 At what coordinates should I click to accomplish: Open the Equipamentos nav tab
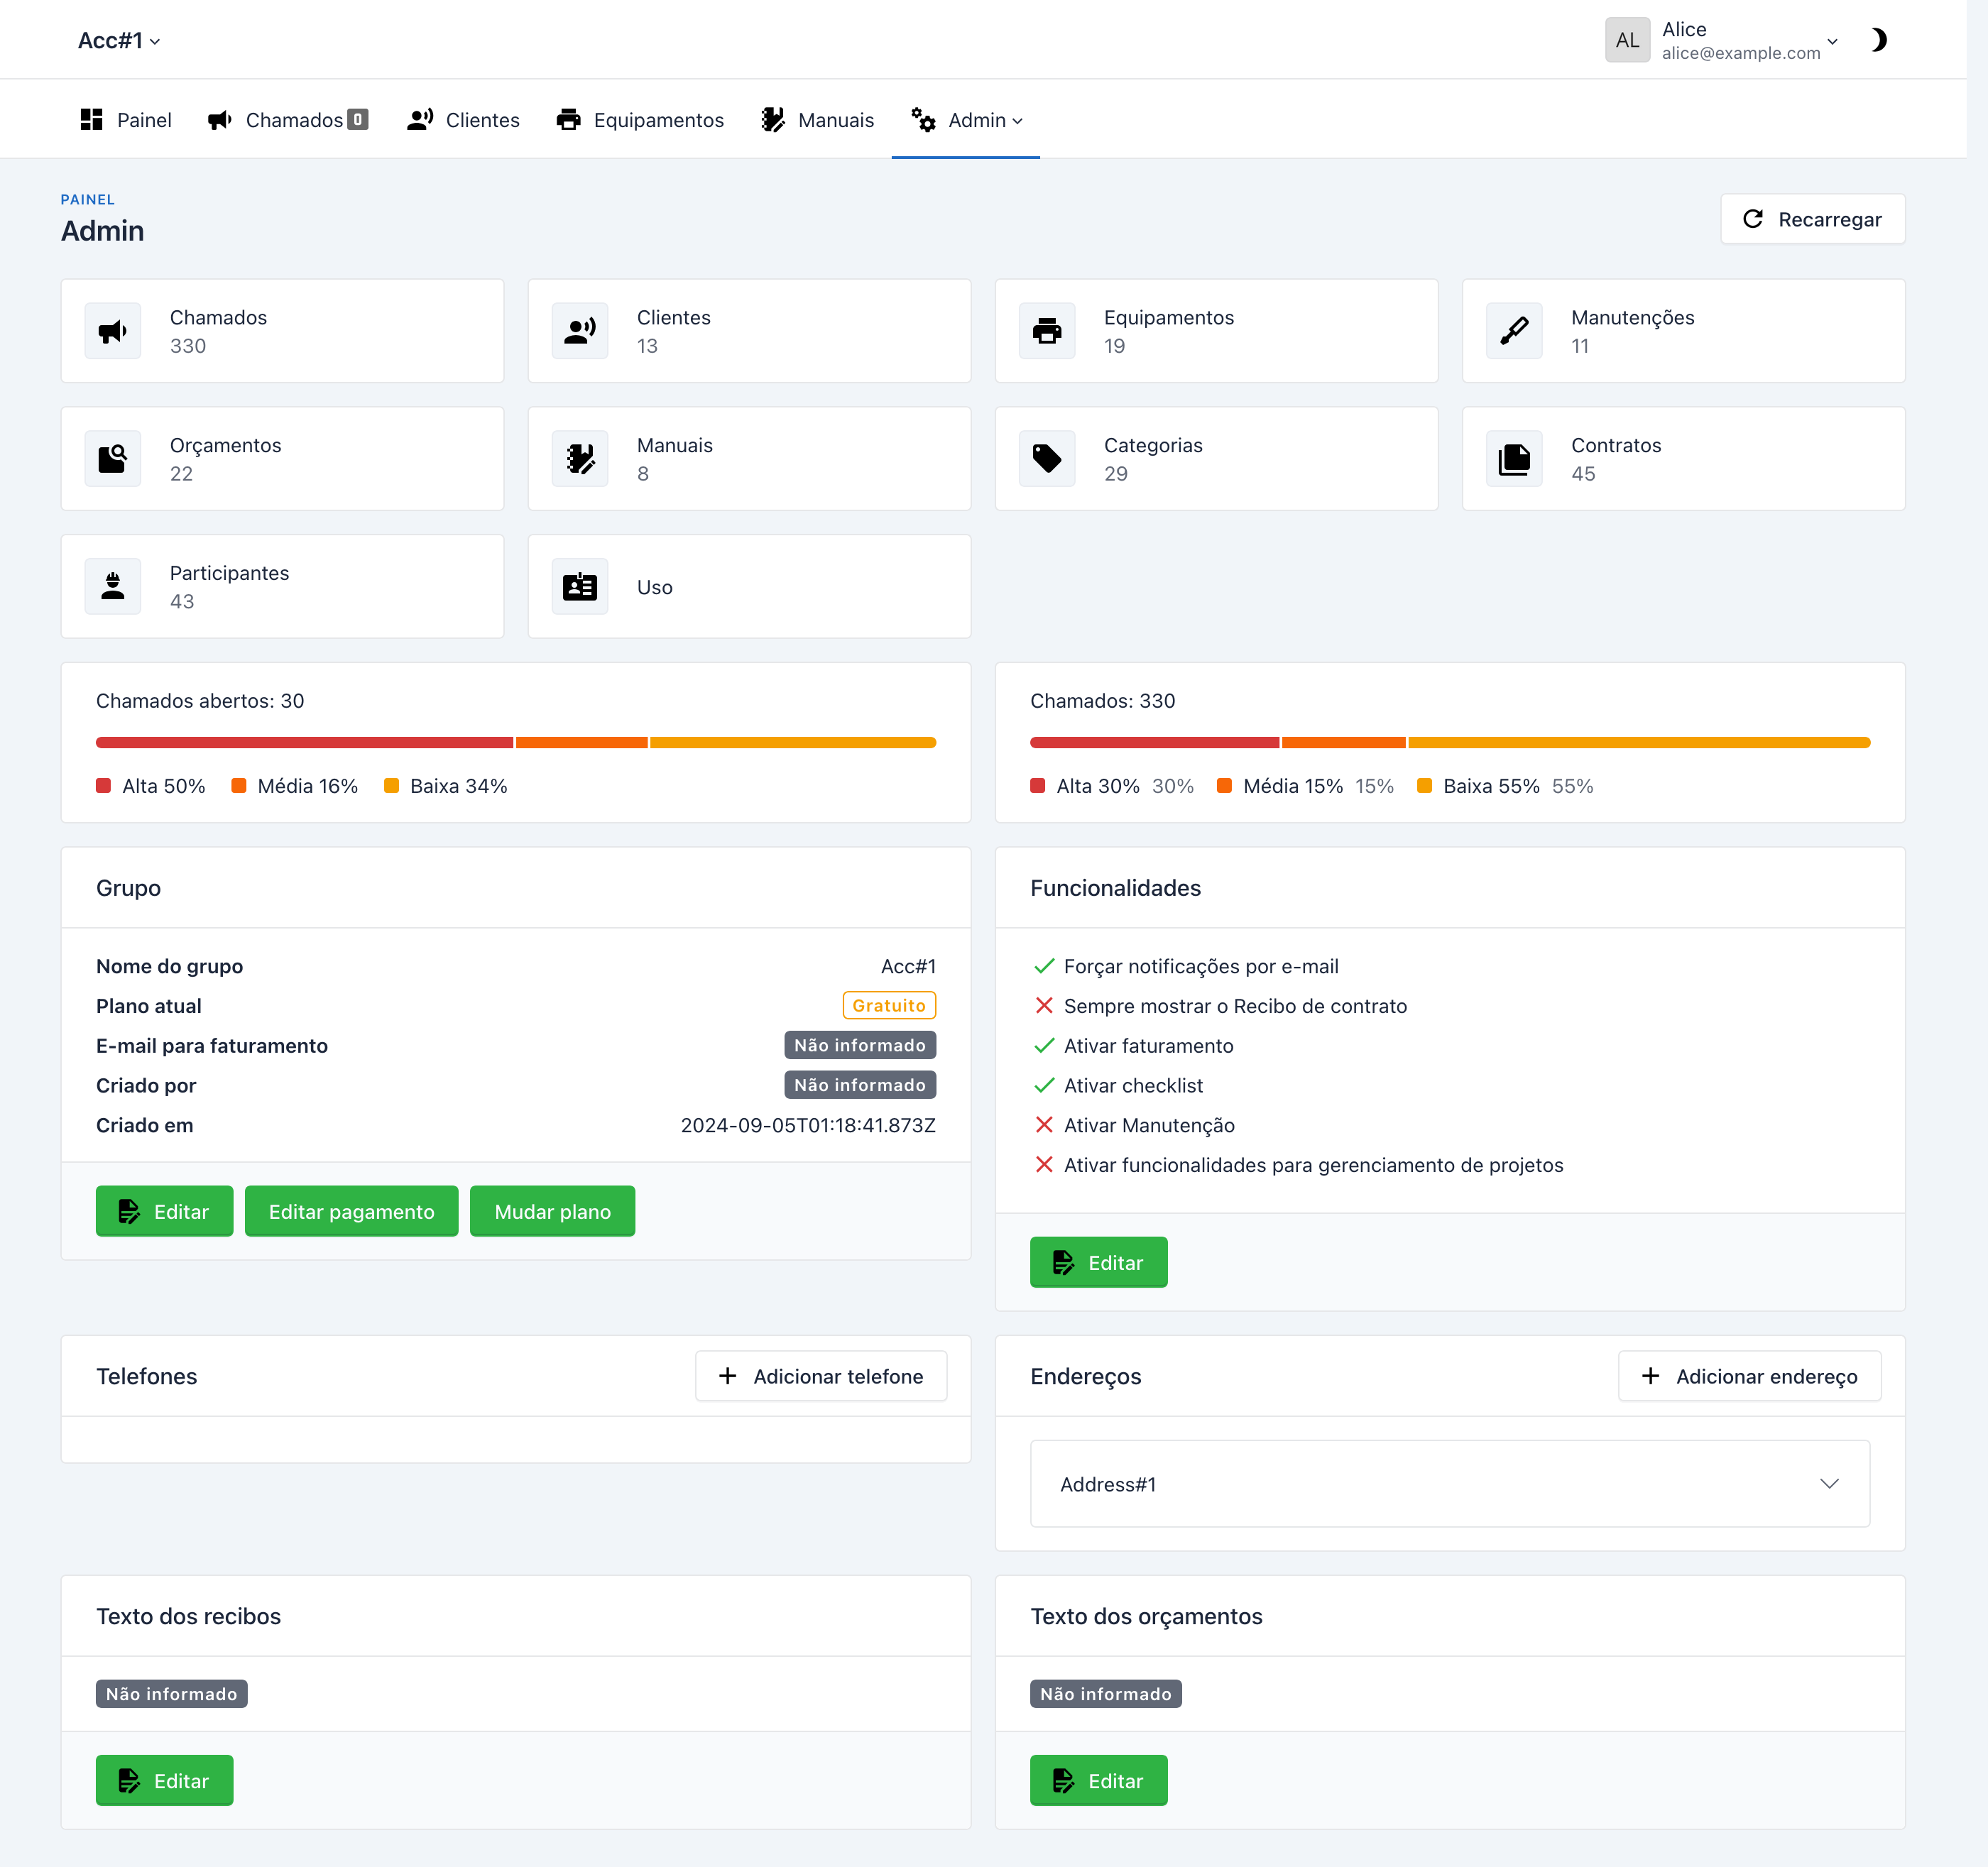click(640, 120)
